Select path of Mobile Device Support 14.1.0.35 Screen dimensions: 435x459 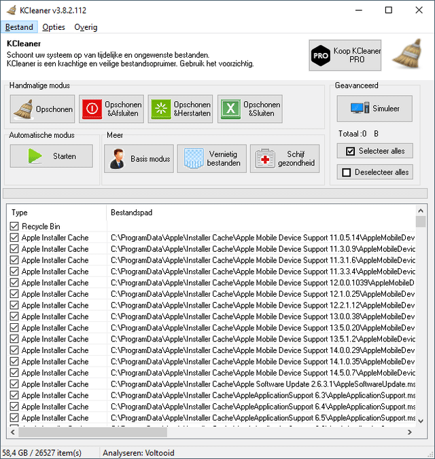point(262,361)
